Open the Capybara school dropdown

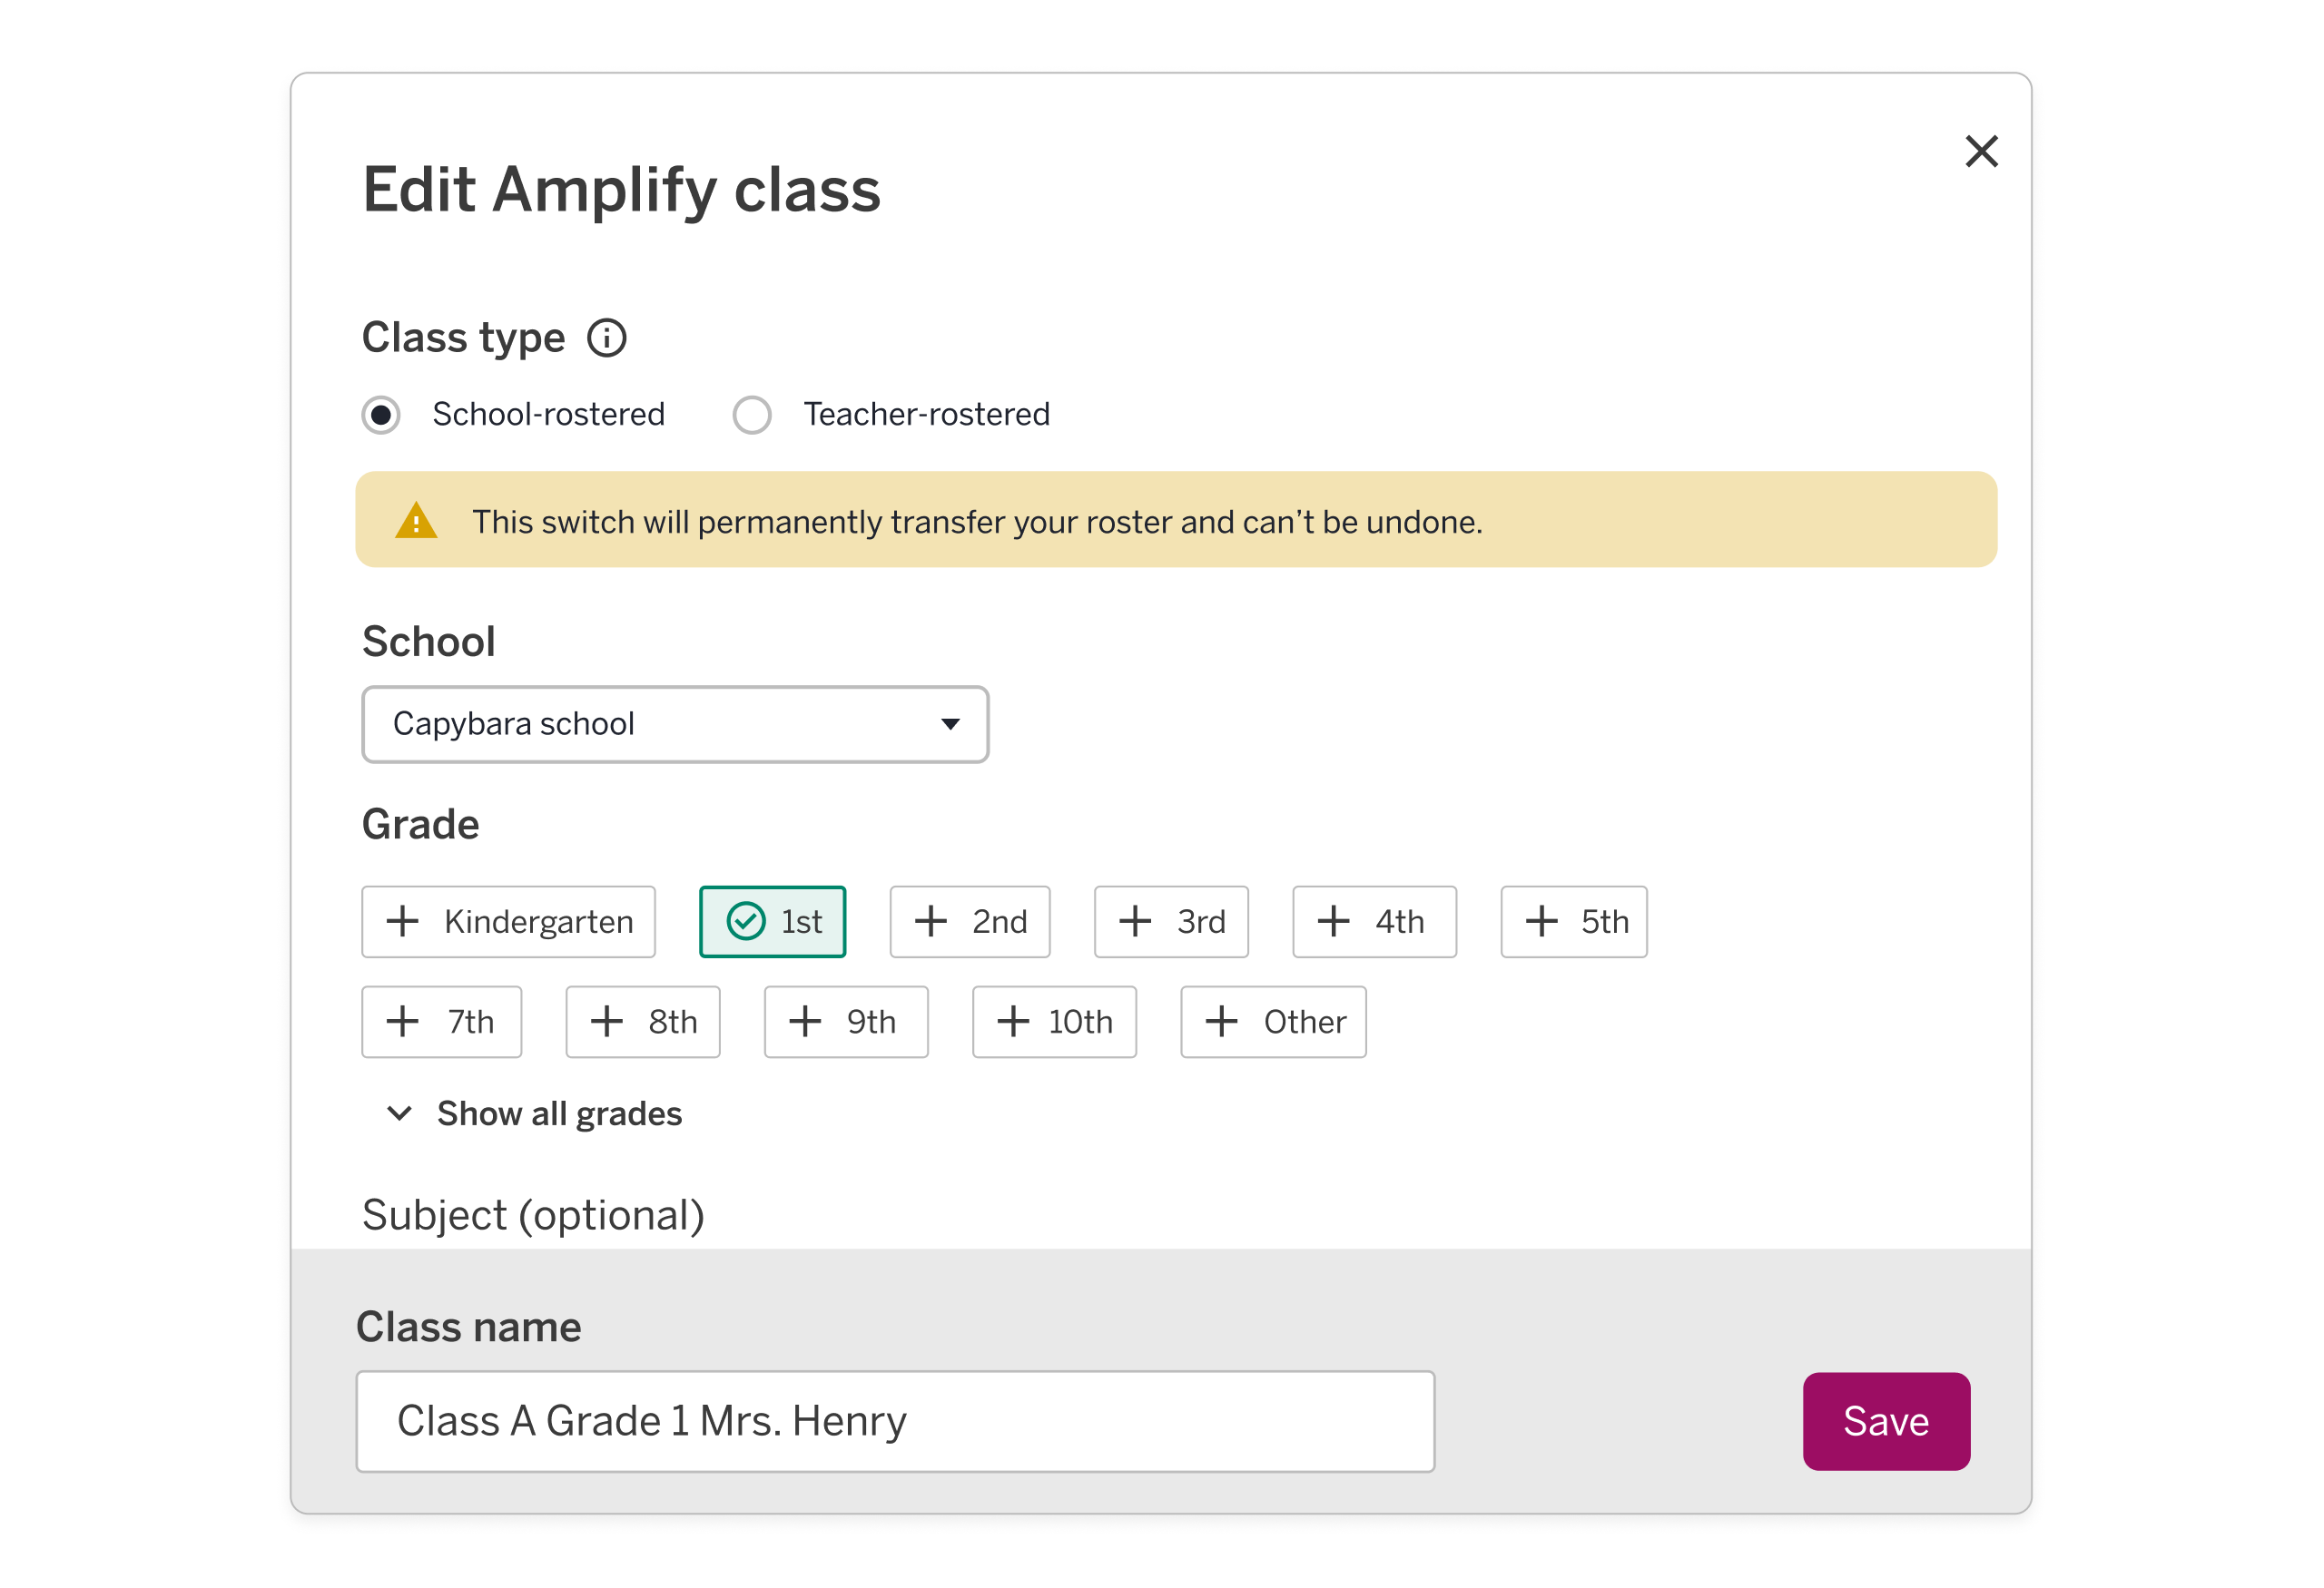click(675, 724)
